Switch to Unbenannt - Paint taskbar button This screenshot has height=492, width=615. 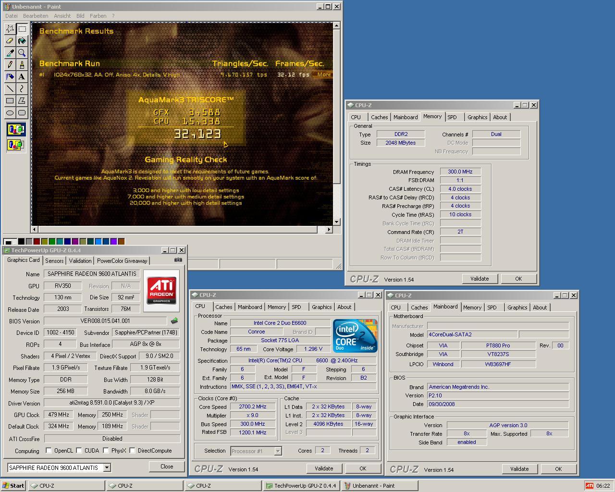(x=380, y=486)
